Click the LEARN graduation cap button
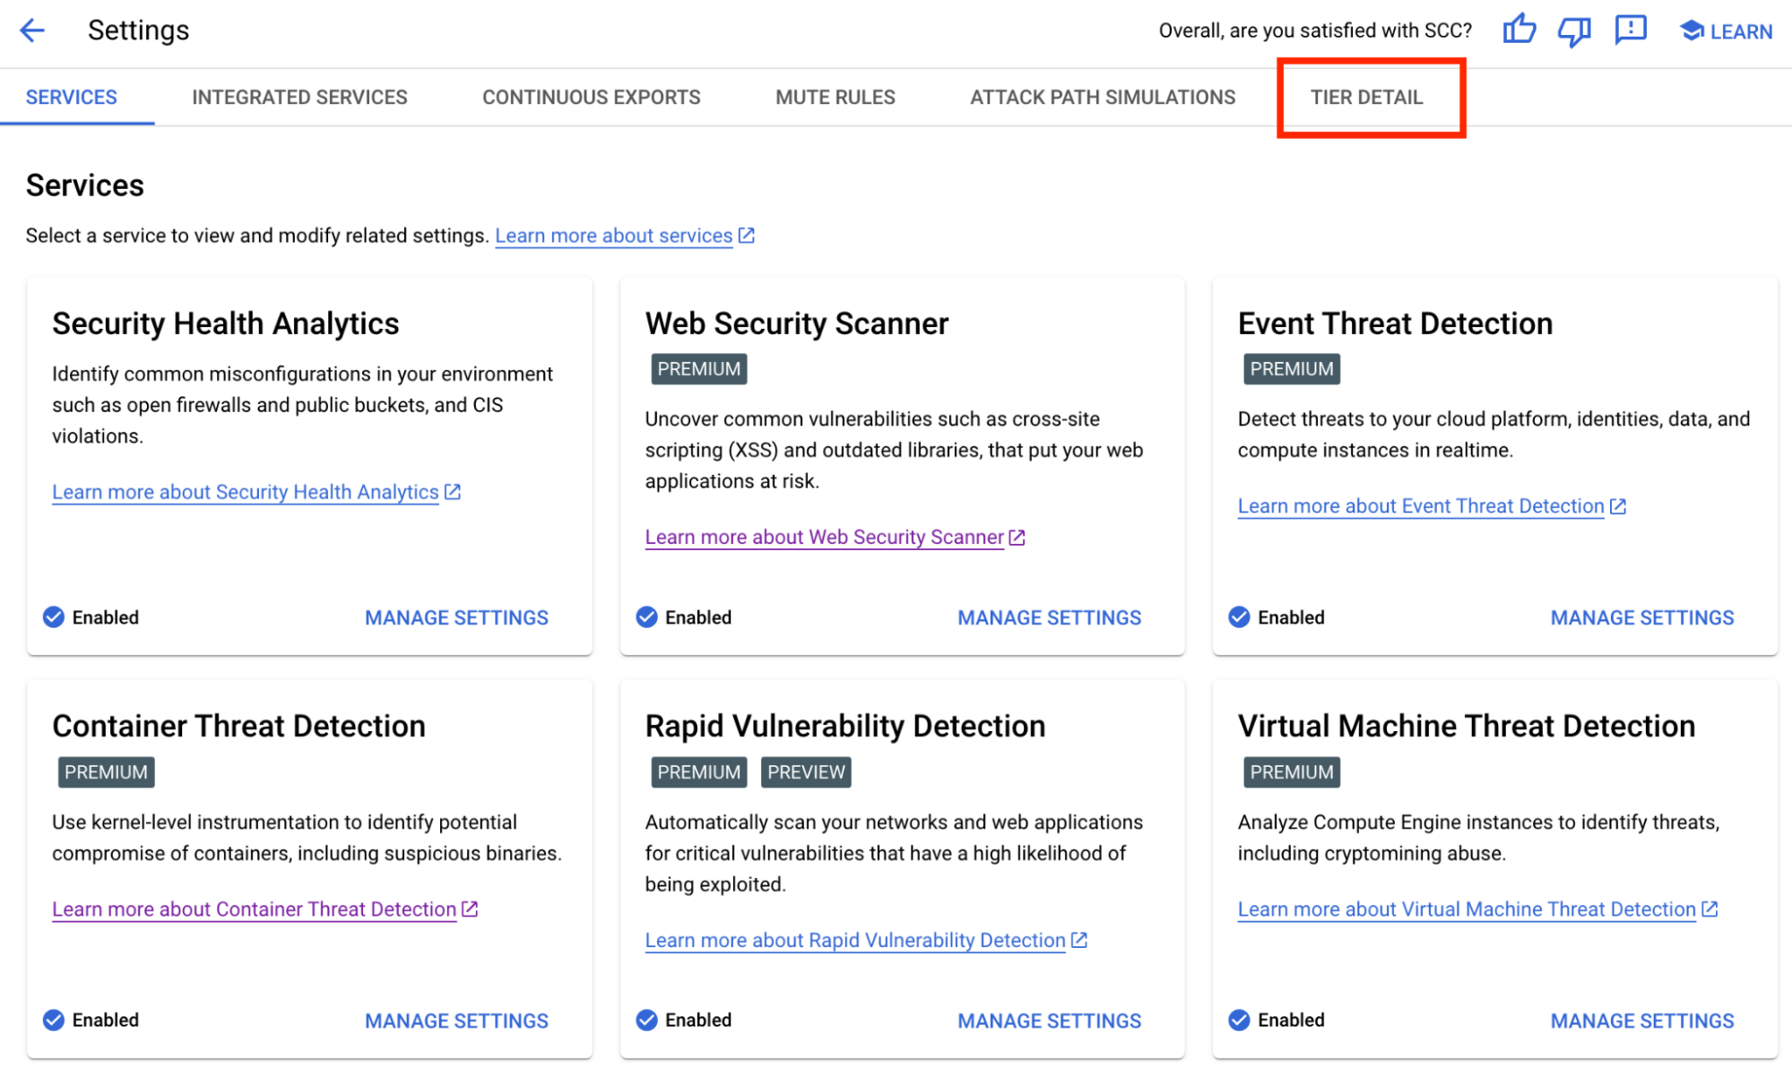 [1726, 31]
